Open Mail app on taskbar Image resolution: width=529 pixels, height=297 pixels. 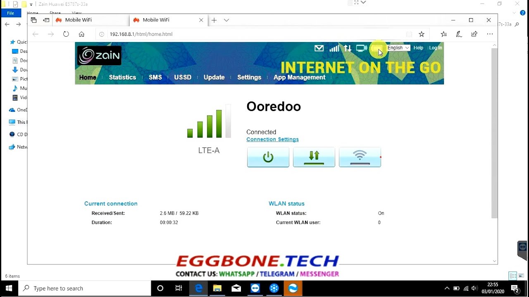pyautogui.click(x=236, y=288)
